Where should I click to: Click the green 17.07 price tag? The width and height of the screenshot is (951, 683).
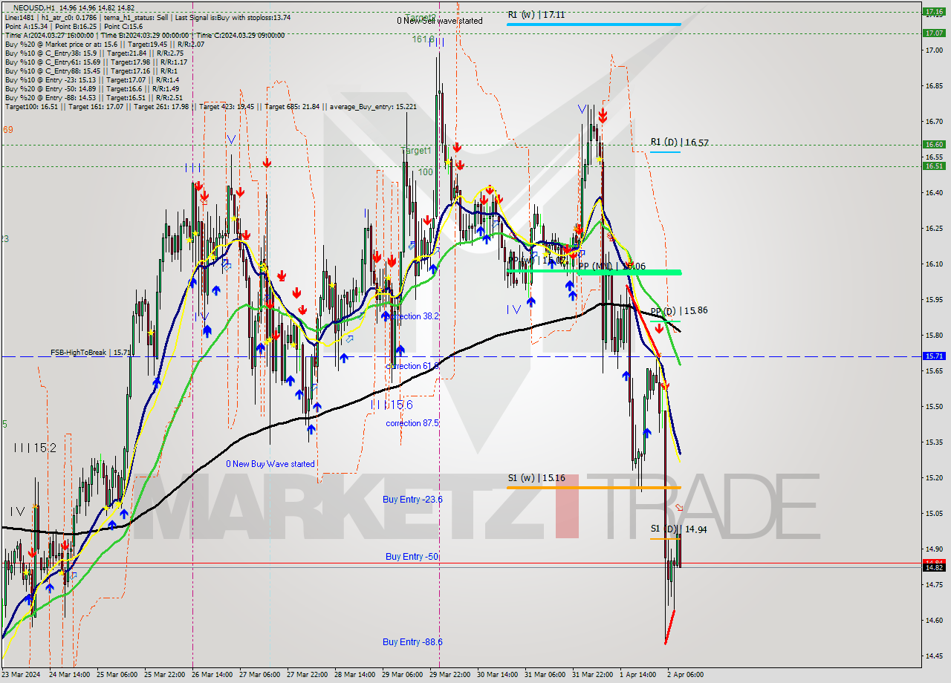point(933,33)
